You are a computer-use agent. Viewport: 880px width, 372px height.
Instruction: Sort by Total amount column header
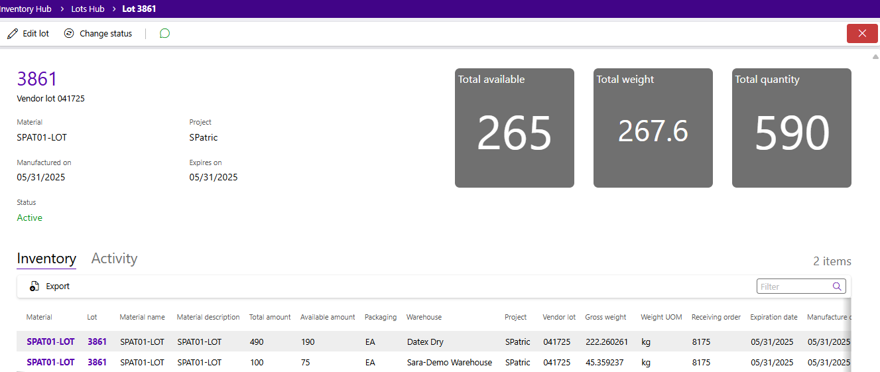[270, 318]
